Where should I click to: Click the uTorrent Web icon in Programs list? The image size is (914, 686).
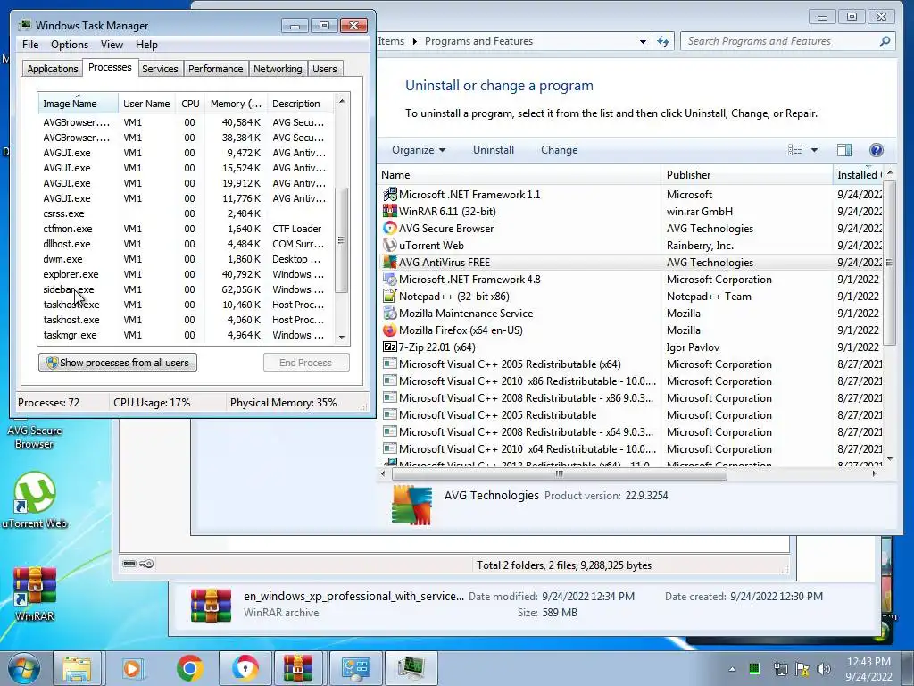pos(389,245)
